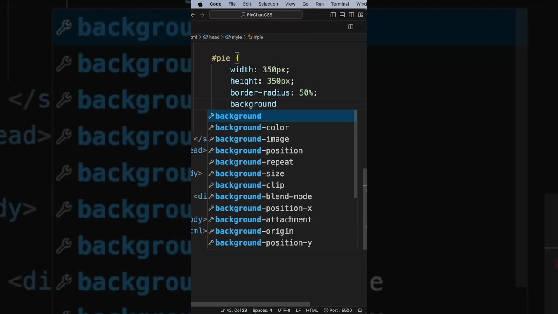Viewport: 558px width, 314px height.
Task: Open the File menu
Action: 232,4
